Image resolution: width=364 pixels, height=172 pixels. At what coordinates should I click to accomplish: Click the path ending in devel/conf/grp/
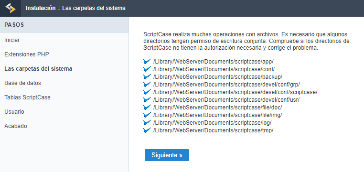click(x=227, y=85)
